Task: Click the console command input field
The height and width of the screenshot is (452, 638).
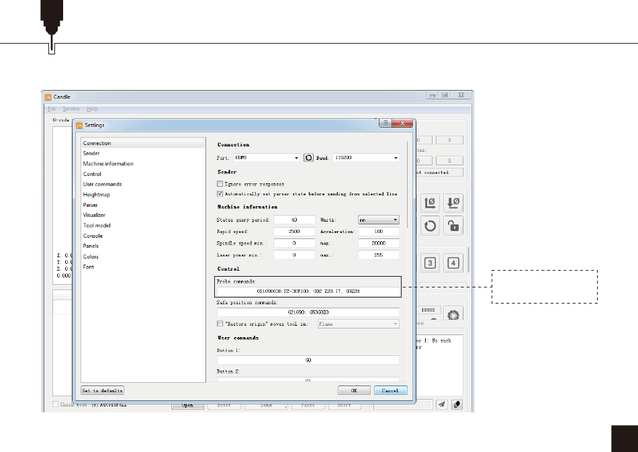Action: (403, 404)
